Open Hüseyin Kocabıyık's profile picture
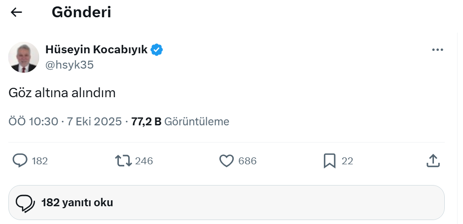 24,57
